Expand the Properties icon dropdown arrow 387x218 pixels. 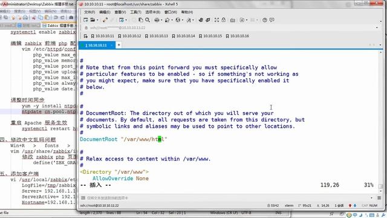pos(126,20)
